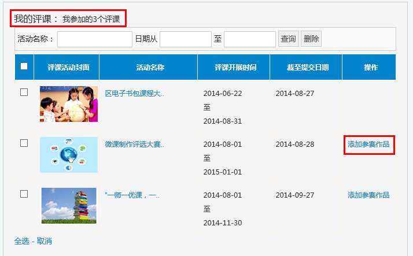Open the 区电子书包课程大.. activity link

(x=134, y=94)
